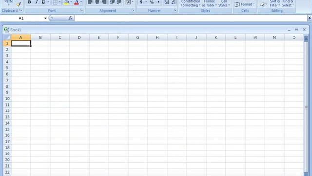Select row header 5
The height and width of the screenshot is (176, 312).
tap(7, 68)
